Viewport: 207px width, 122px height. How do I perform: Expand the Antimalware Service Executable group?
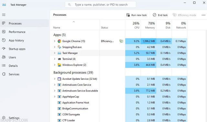55,91
